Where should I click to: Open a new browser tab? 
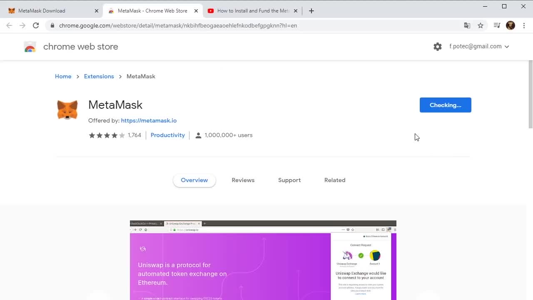point(311,11)
